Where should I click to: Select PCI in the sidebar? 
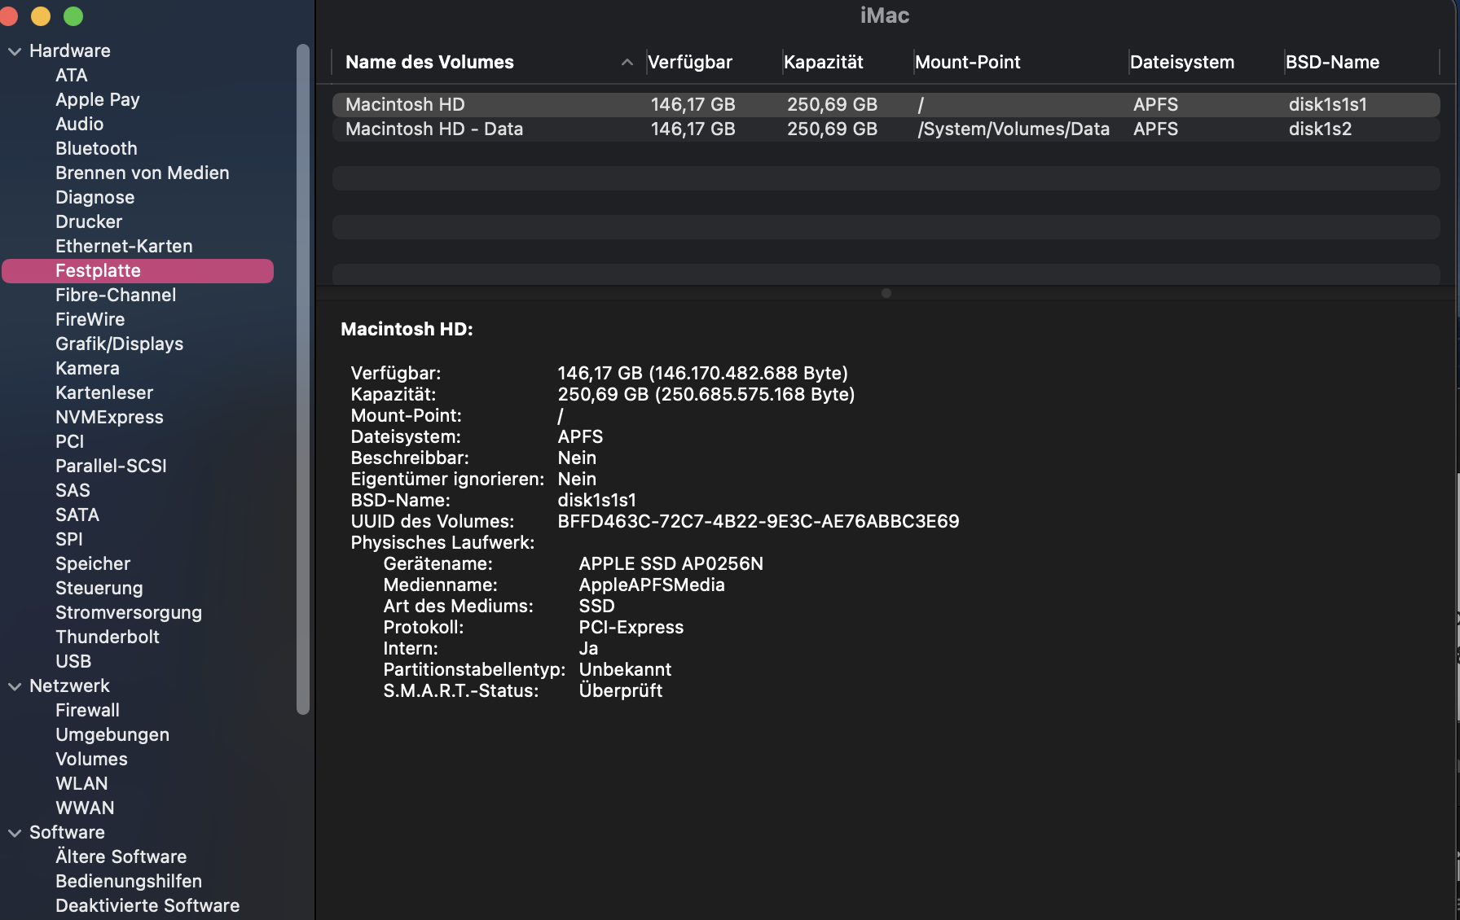[x=70, y=441]
